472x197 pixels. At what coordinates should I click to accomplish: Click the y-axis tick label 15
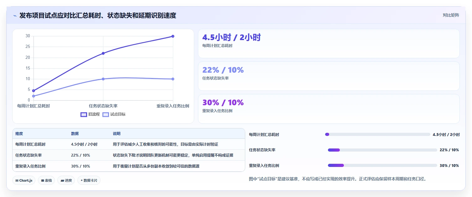(28, 68)
